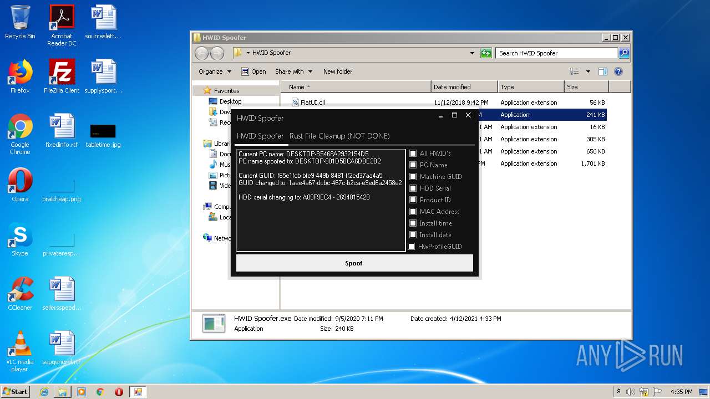The image size is (710, 399).
Task: Check the All HWID's checkbox
Action: [x=413, y=154]
